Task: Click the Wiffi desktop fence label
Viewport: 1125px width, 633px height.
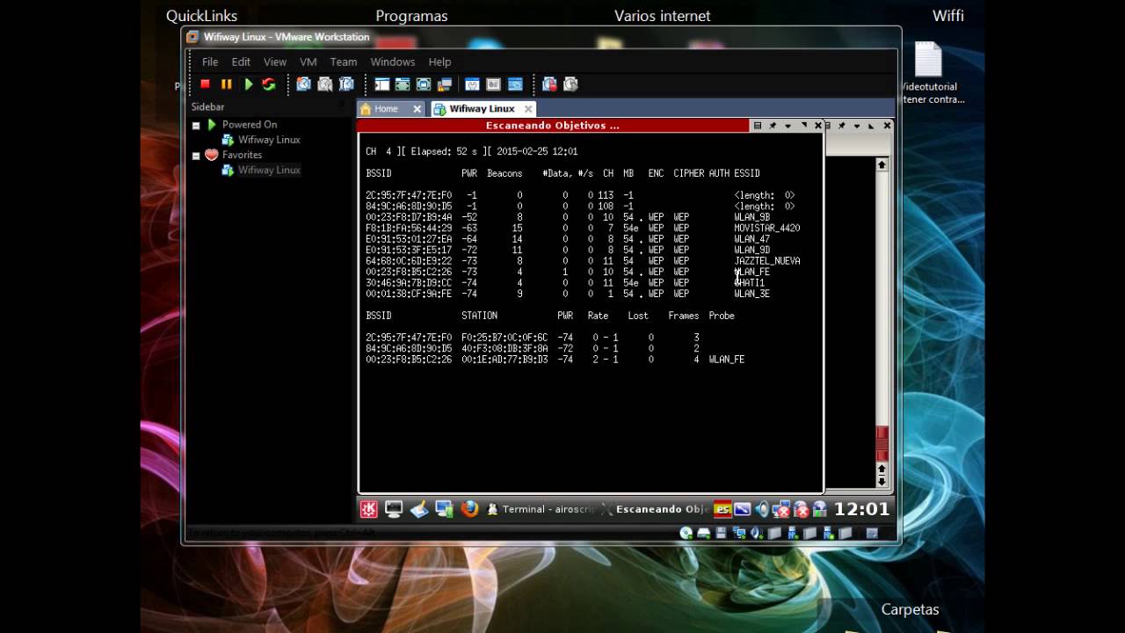Action: [x=948, y=16]
